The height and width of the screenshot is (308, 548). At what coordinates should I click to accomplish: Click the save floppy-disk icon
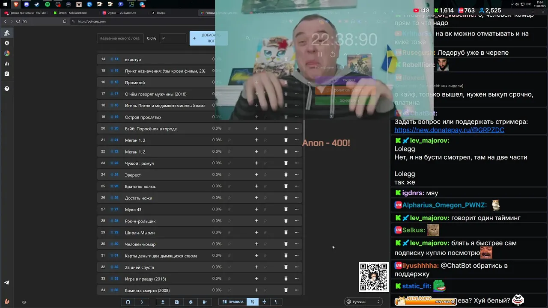pyautogui.click(x=177, y=302)
